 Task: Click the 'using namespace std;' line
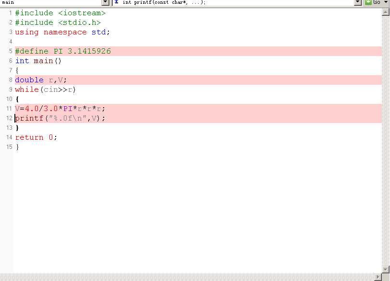62,32
